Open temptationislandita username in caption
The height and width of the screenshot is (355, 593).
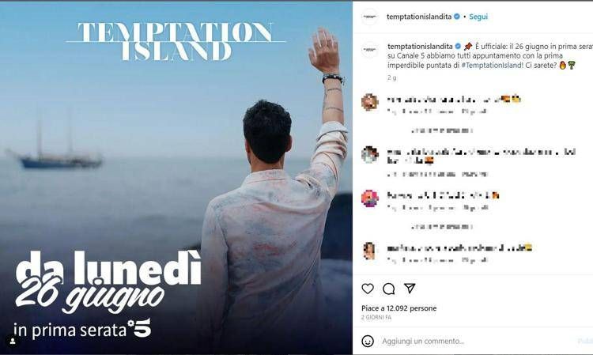coord(420,46)
